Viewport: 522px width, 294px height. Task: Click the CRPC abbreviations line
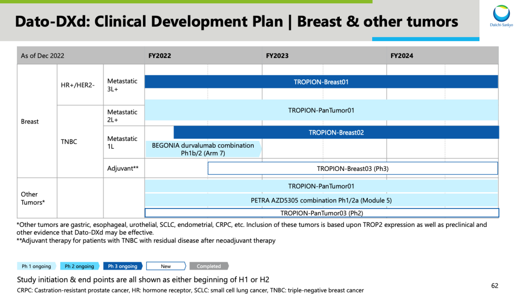click(x=190, y=290)
